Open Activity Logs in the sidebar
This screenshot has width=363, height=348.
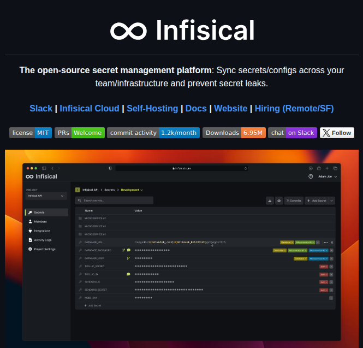click(43, 240)
